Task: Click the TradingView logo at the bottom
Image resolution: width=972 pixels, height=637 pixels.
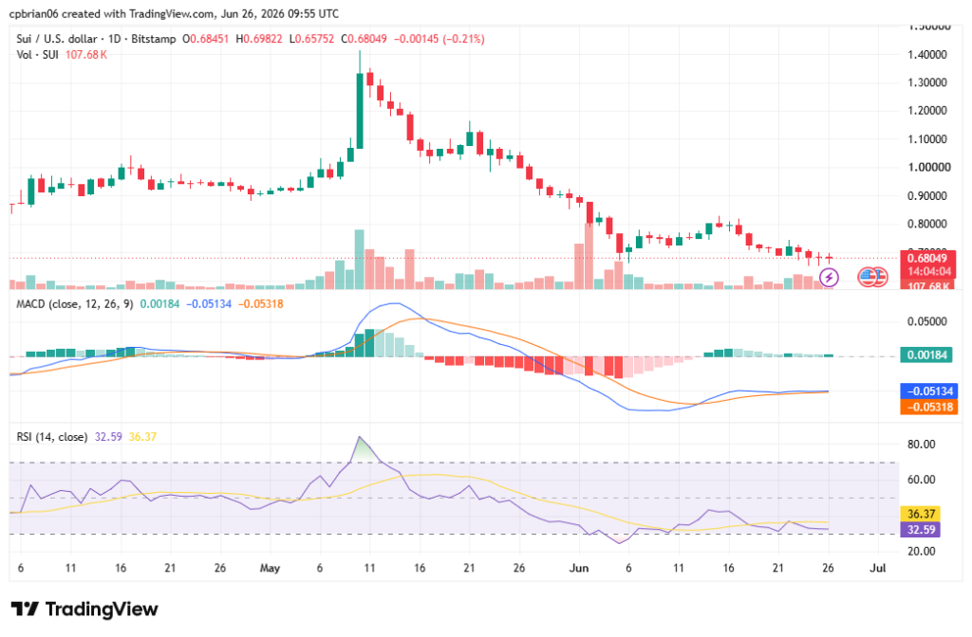Action: click(x=84, y=610)
